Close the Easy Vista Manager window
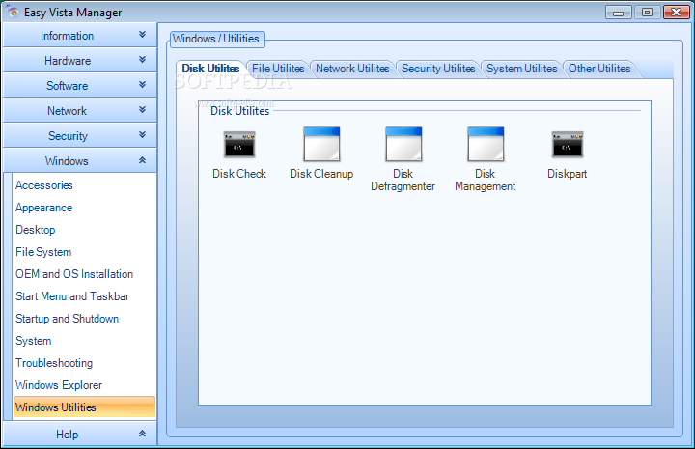This screenshot has width=695, height=449. (x=676, y=12)
